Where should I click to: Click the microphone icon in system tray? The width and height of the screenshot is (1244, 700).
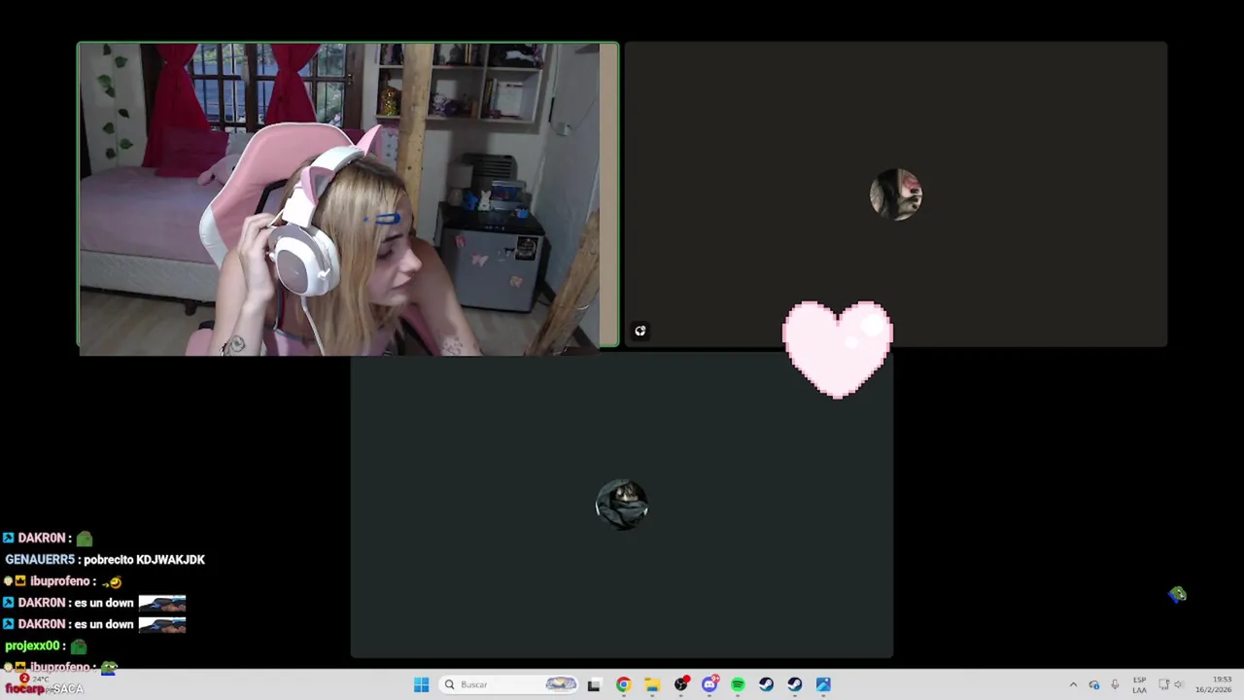(1115, 684)
